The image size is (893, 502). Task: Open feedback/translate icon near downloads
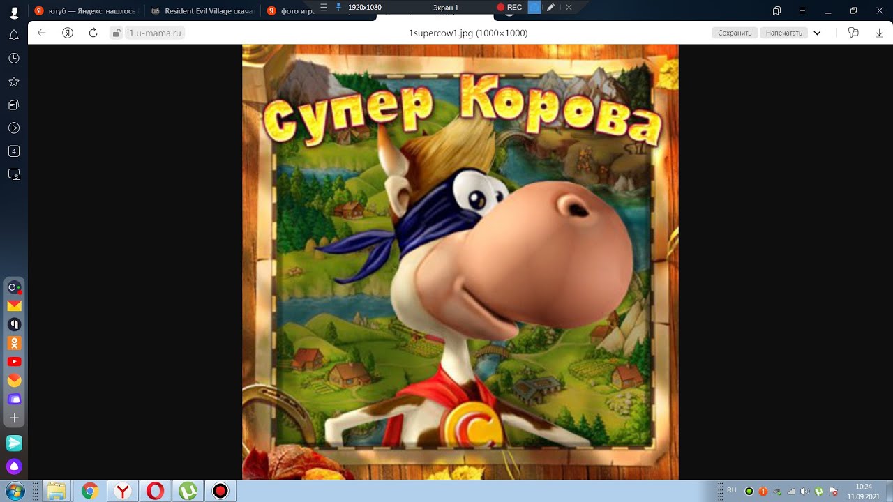click(x=853, y=33)
